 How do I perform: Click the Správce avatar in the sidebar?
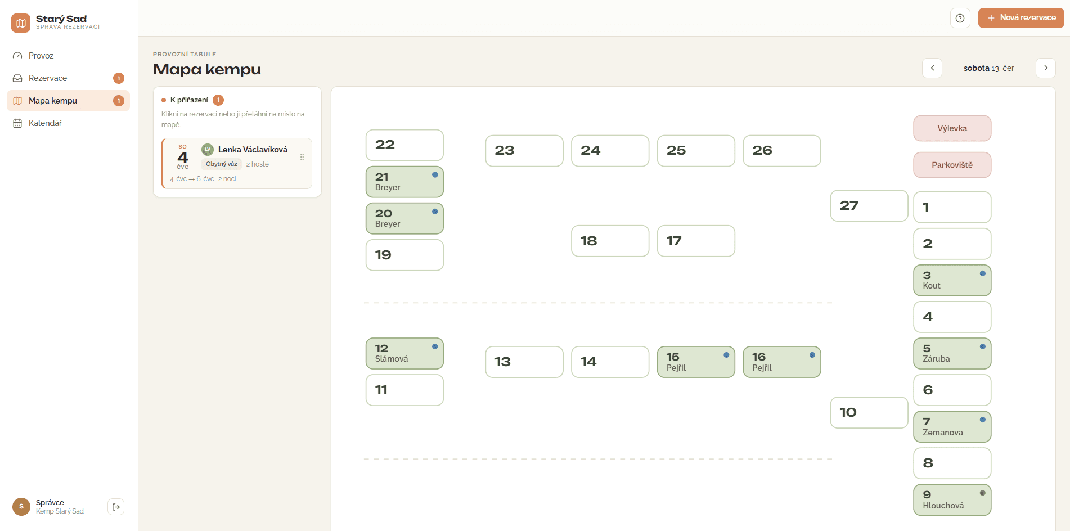click(x=21, y=507)
